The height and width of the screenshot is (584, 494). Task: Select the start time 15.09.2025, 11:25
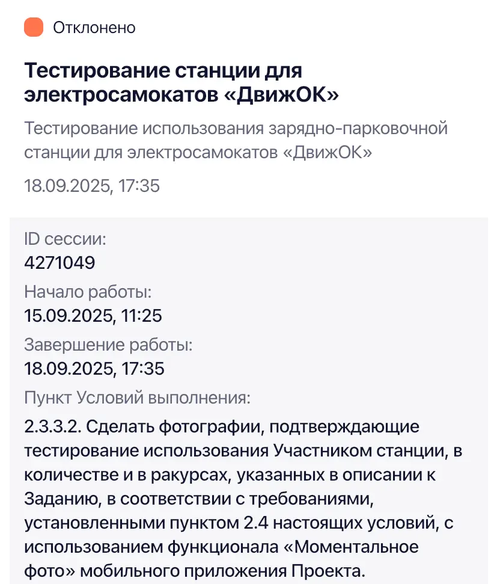click(x=93, y=316)
